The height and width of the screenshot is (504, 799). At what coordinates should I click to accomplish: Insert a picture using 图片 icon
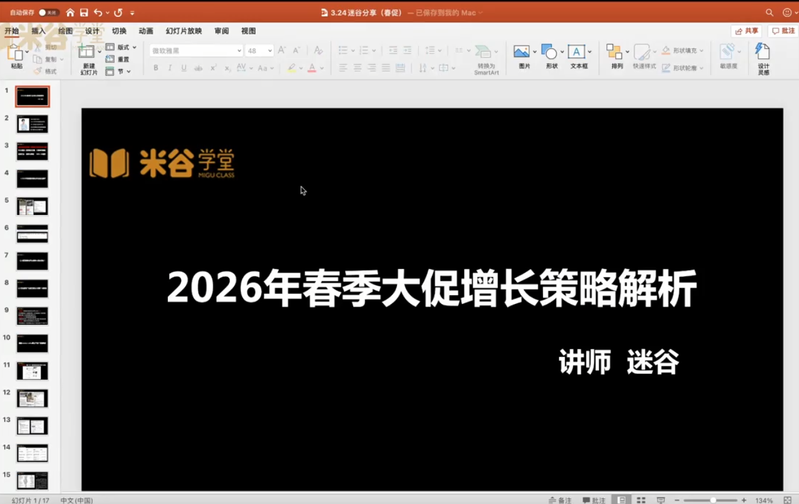(x=522, y=53)
